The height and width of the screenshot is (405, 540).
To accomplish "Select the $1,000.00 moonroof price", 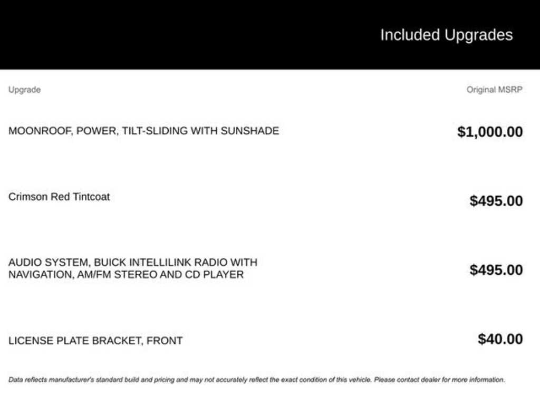I will (490, 132).
